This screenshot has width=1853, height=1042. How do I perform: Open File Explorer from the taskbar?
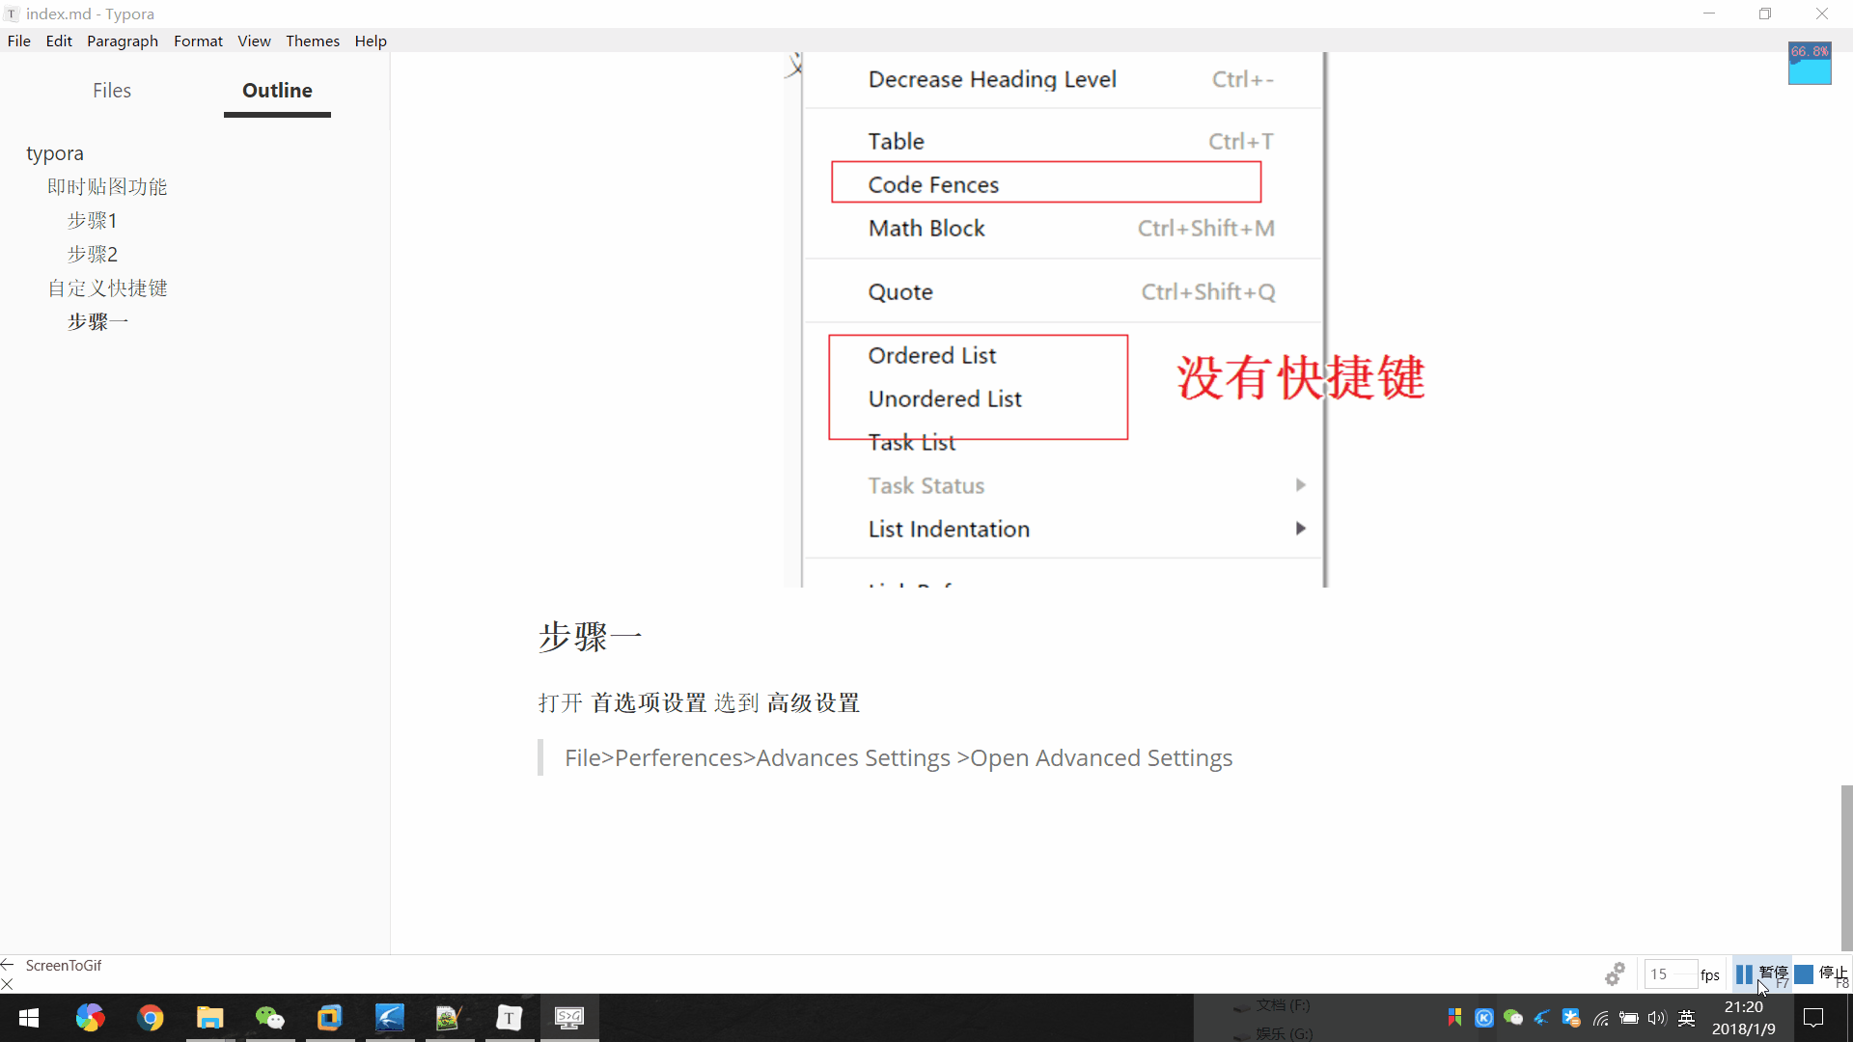(210, 1018)
